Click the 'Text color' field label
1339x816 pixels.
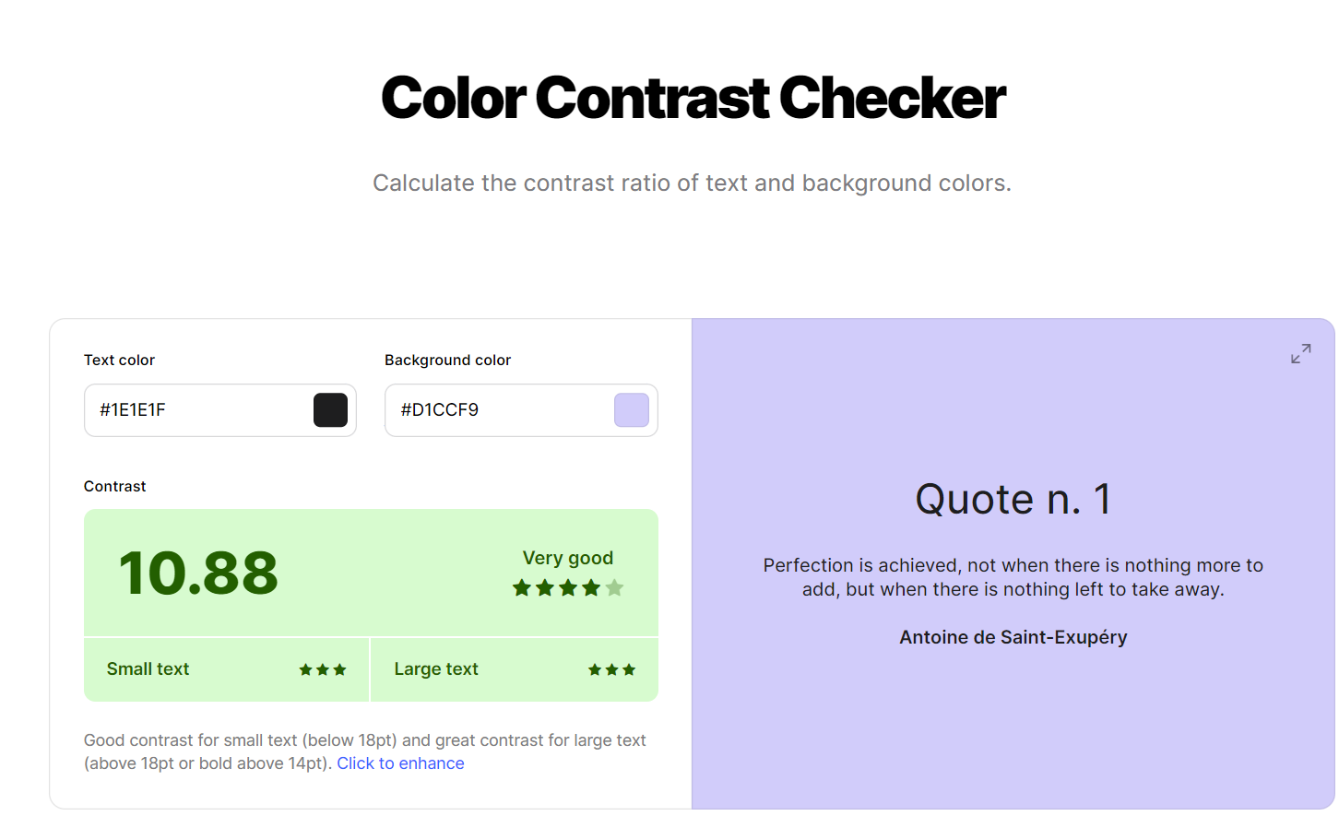(119, 361)
